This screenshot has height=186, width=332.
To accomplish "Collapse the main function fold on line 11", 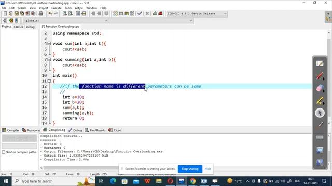I will [x=49, y=81].
